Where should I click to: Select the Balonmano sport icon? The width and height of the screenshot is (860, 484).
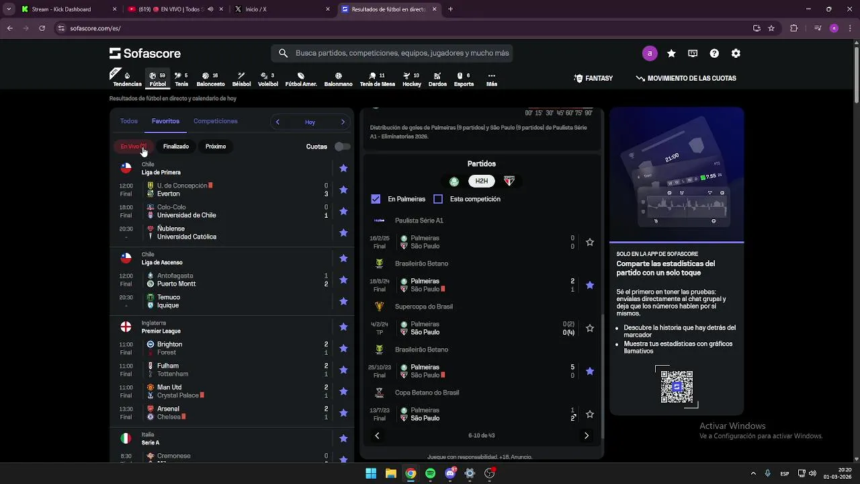point(338,79)
